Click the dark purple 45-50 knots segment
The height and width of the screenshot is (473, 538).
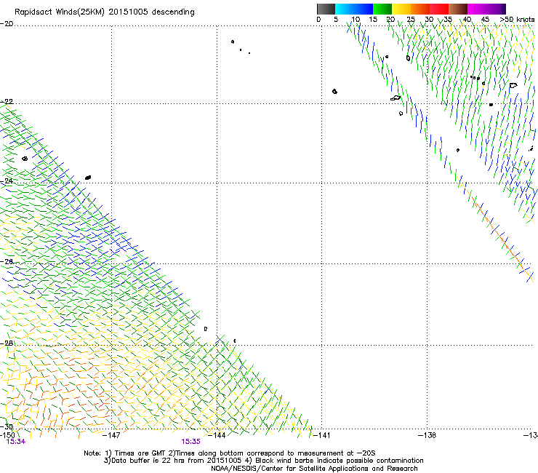[496, 9]
